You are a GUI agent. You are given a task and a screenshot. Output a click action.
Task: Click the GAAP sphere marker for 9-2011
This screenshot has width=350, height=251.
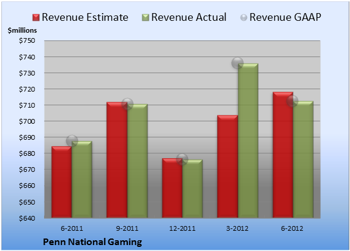(127, 103)
